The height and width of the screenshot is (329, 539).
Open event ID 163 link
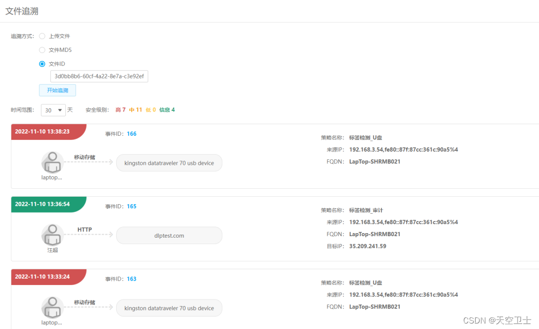(132, 279)
